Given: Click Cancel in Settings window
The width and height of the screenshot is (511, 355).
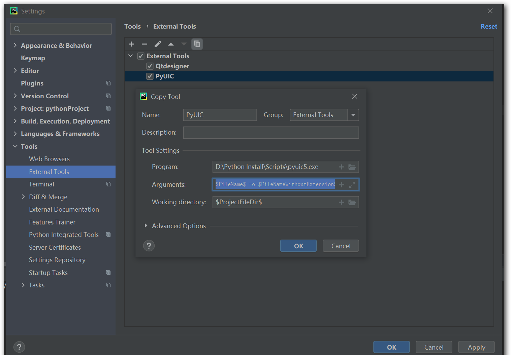Looking at the screenshot, I should pyautogui.click(x=434, y=347).
